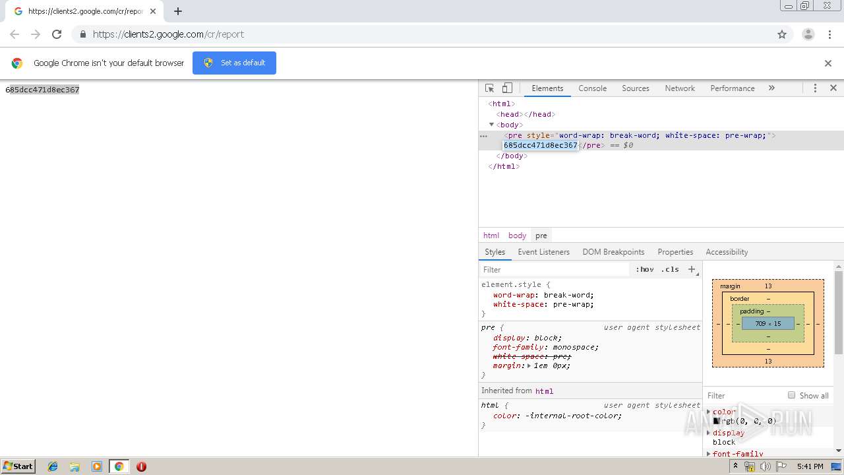The height and width of the screenshot is (475, 844).
Task: Toggle the device toolbar icon
Action: (507, 88)
